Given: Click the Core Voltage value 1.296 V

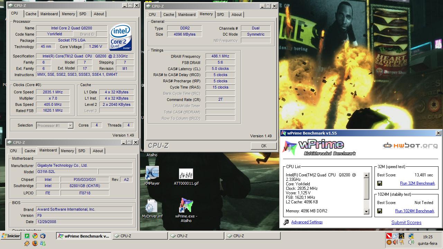Looking at the screenshot, I should point(96,47).
